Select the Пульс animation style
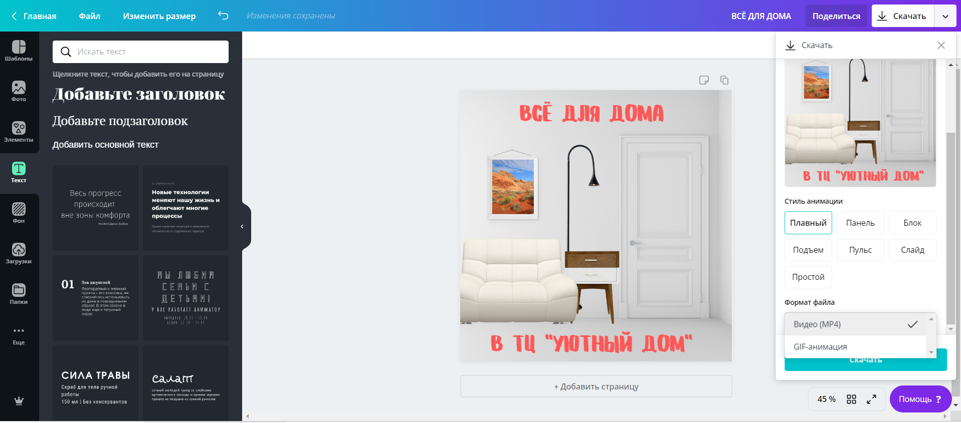The image size is (961, 423). 860,250
